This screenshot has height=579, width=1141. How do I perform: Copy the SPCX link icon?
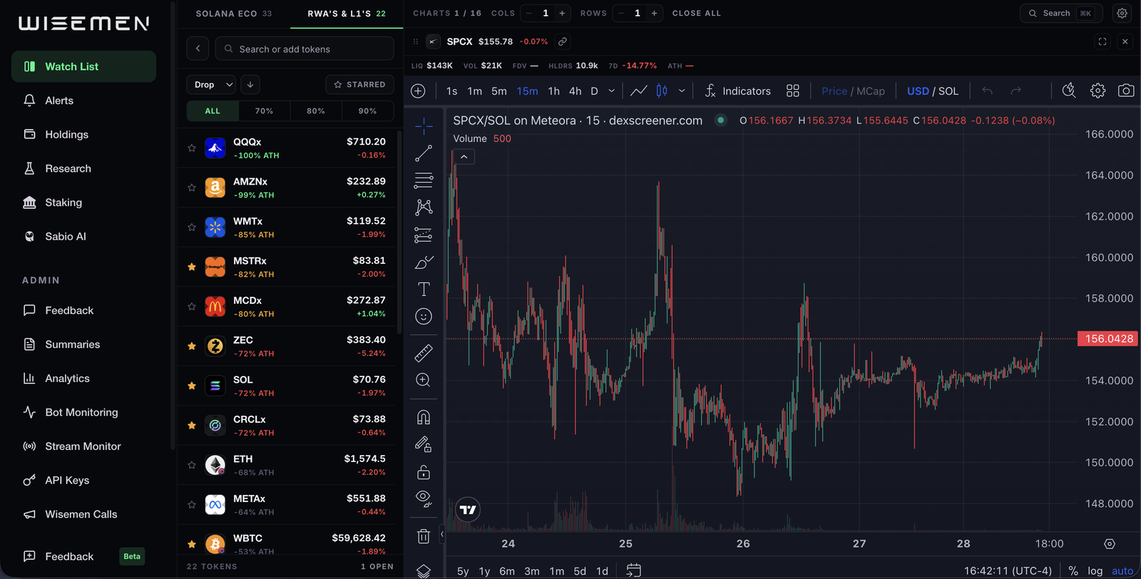[x=563, y=41]
